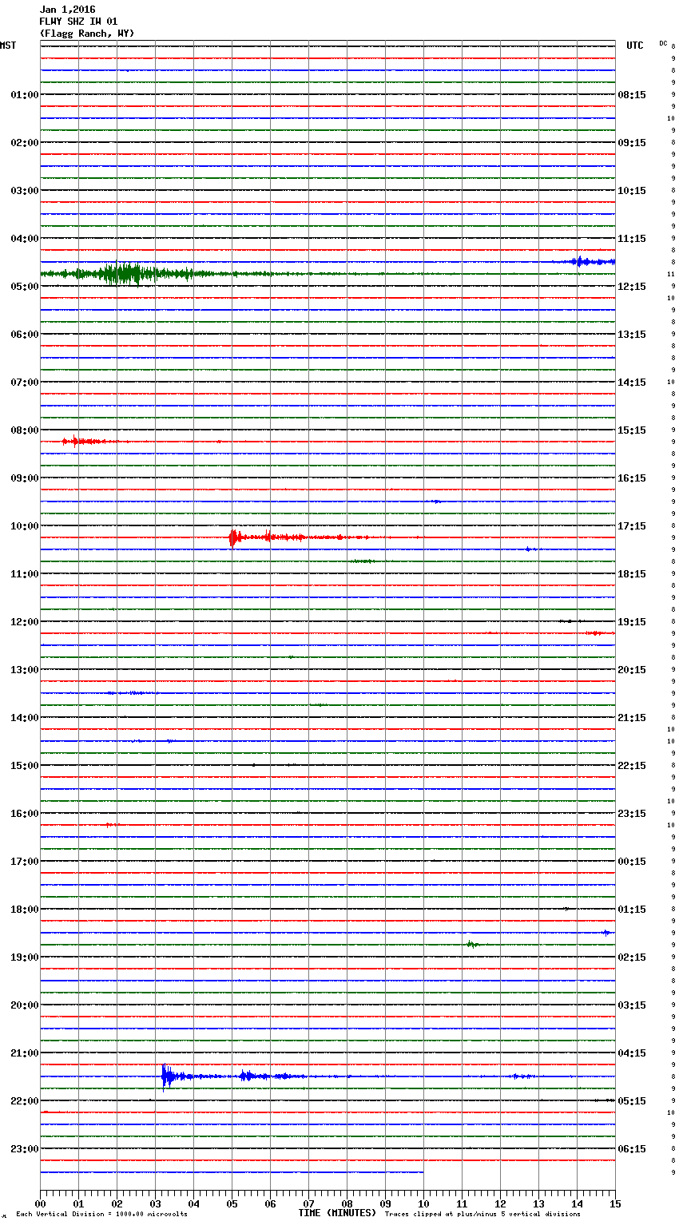Viewport: 679px width, 1225px height.
Task: Click the 21:15 UTC time label
Action: 632,718
